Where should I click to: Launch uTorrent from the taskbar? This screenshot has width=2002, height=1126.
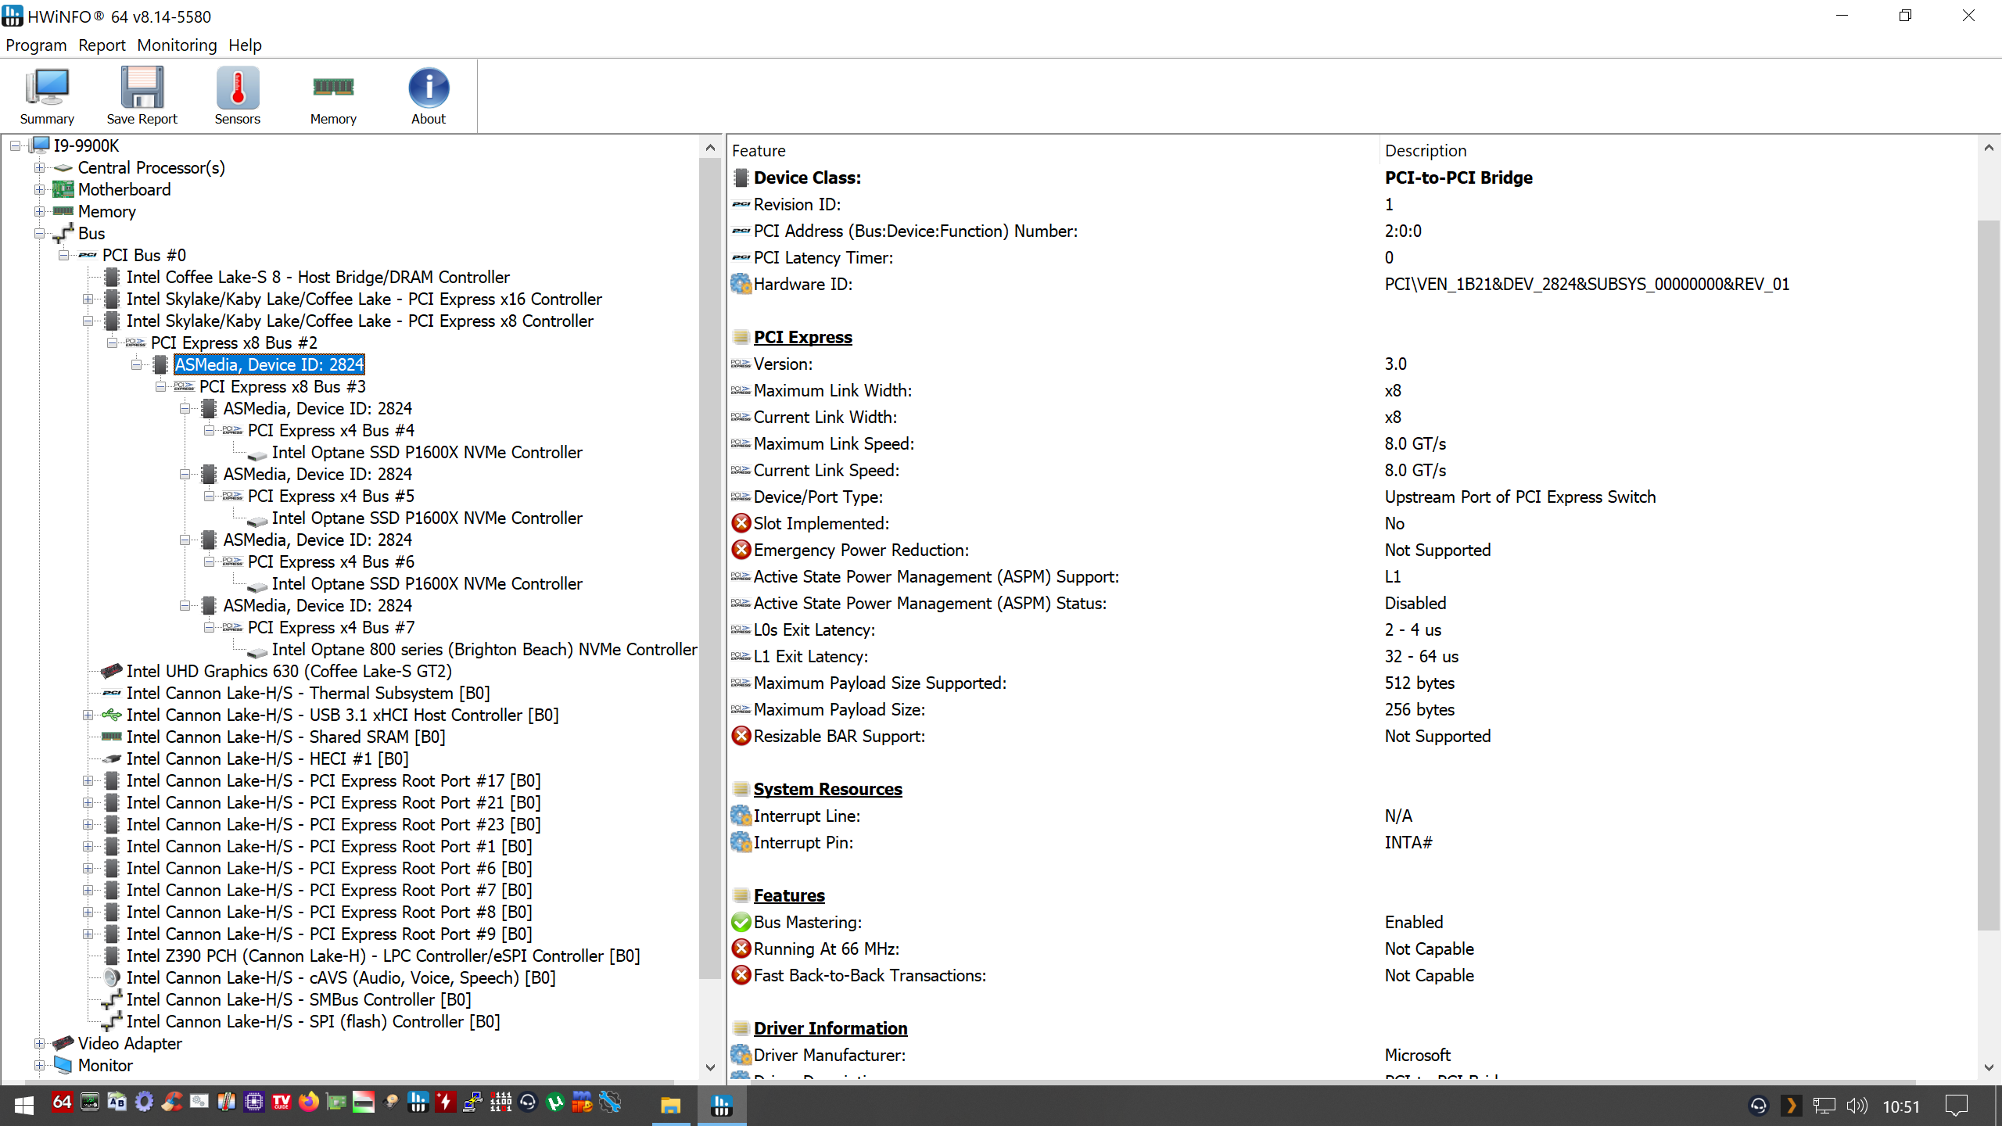click(555, 1103)
